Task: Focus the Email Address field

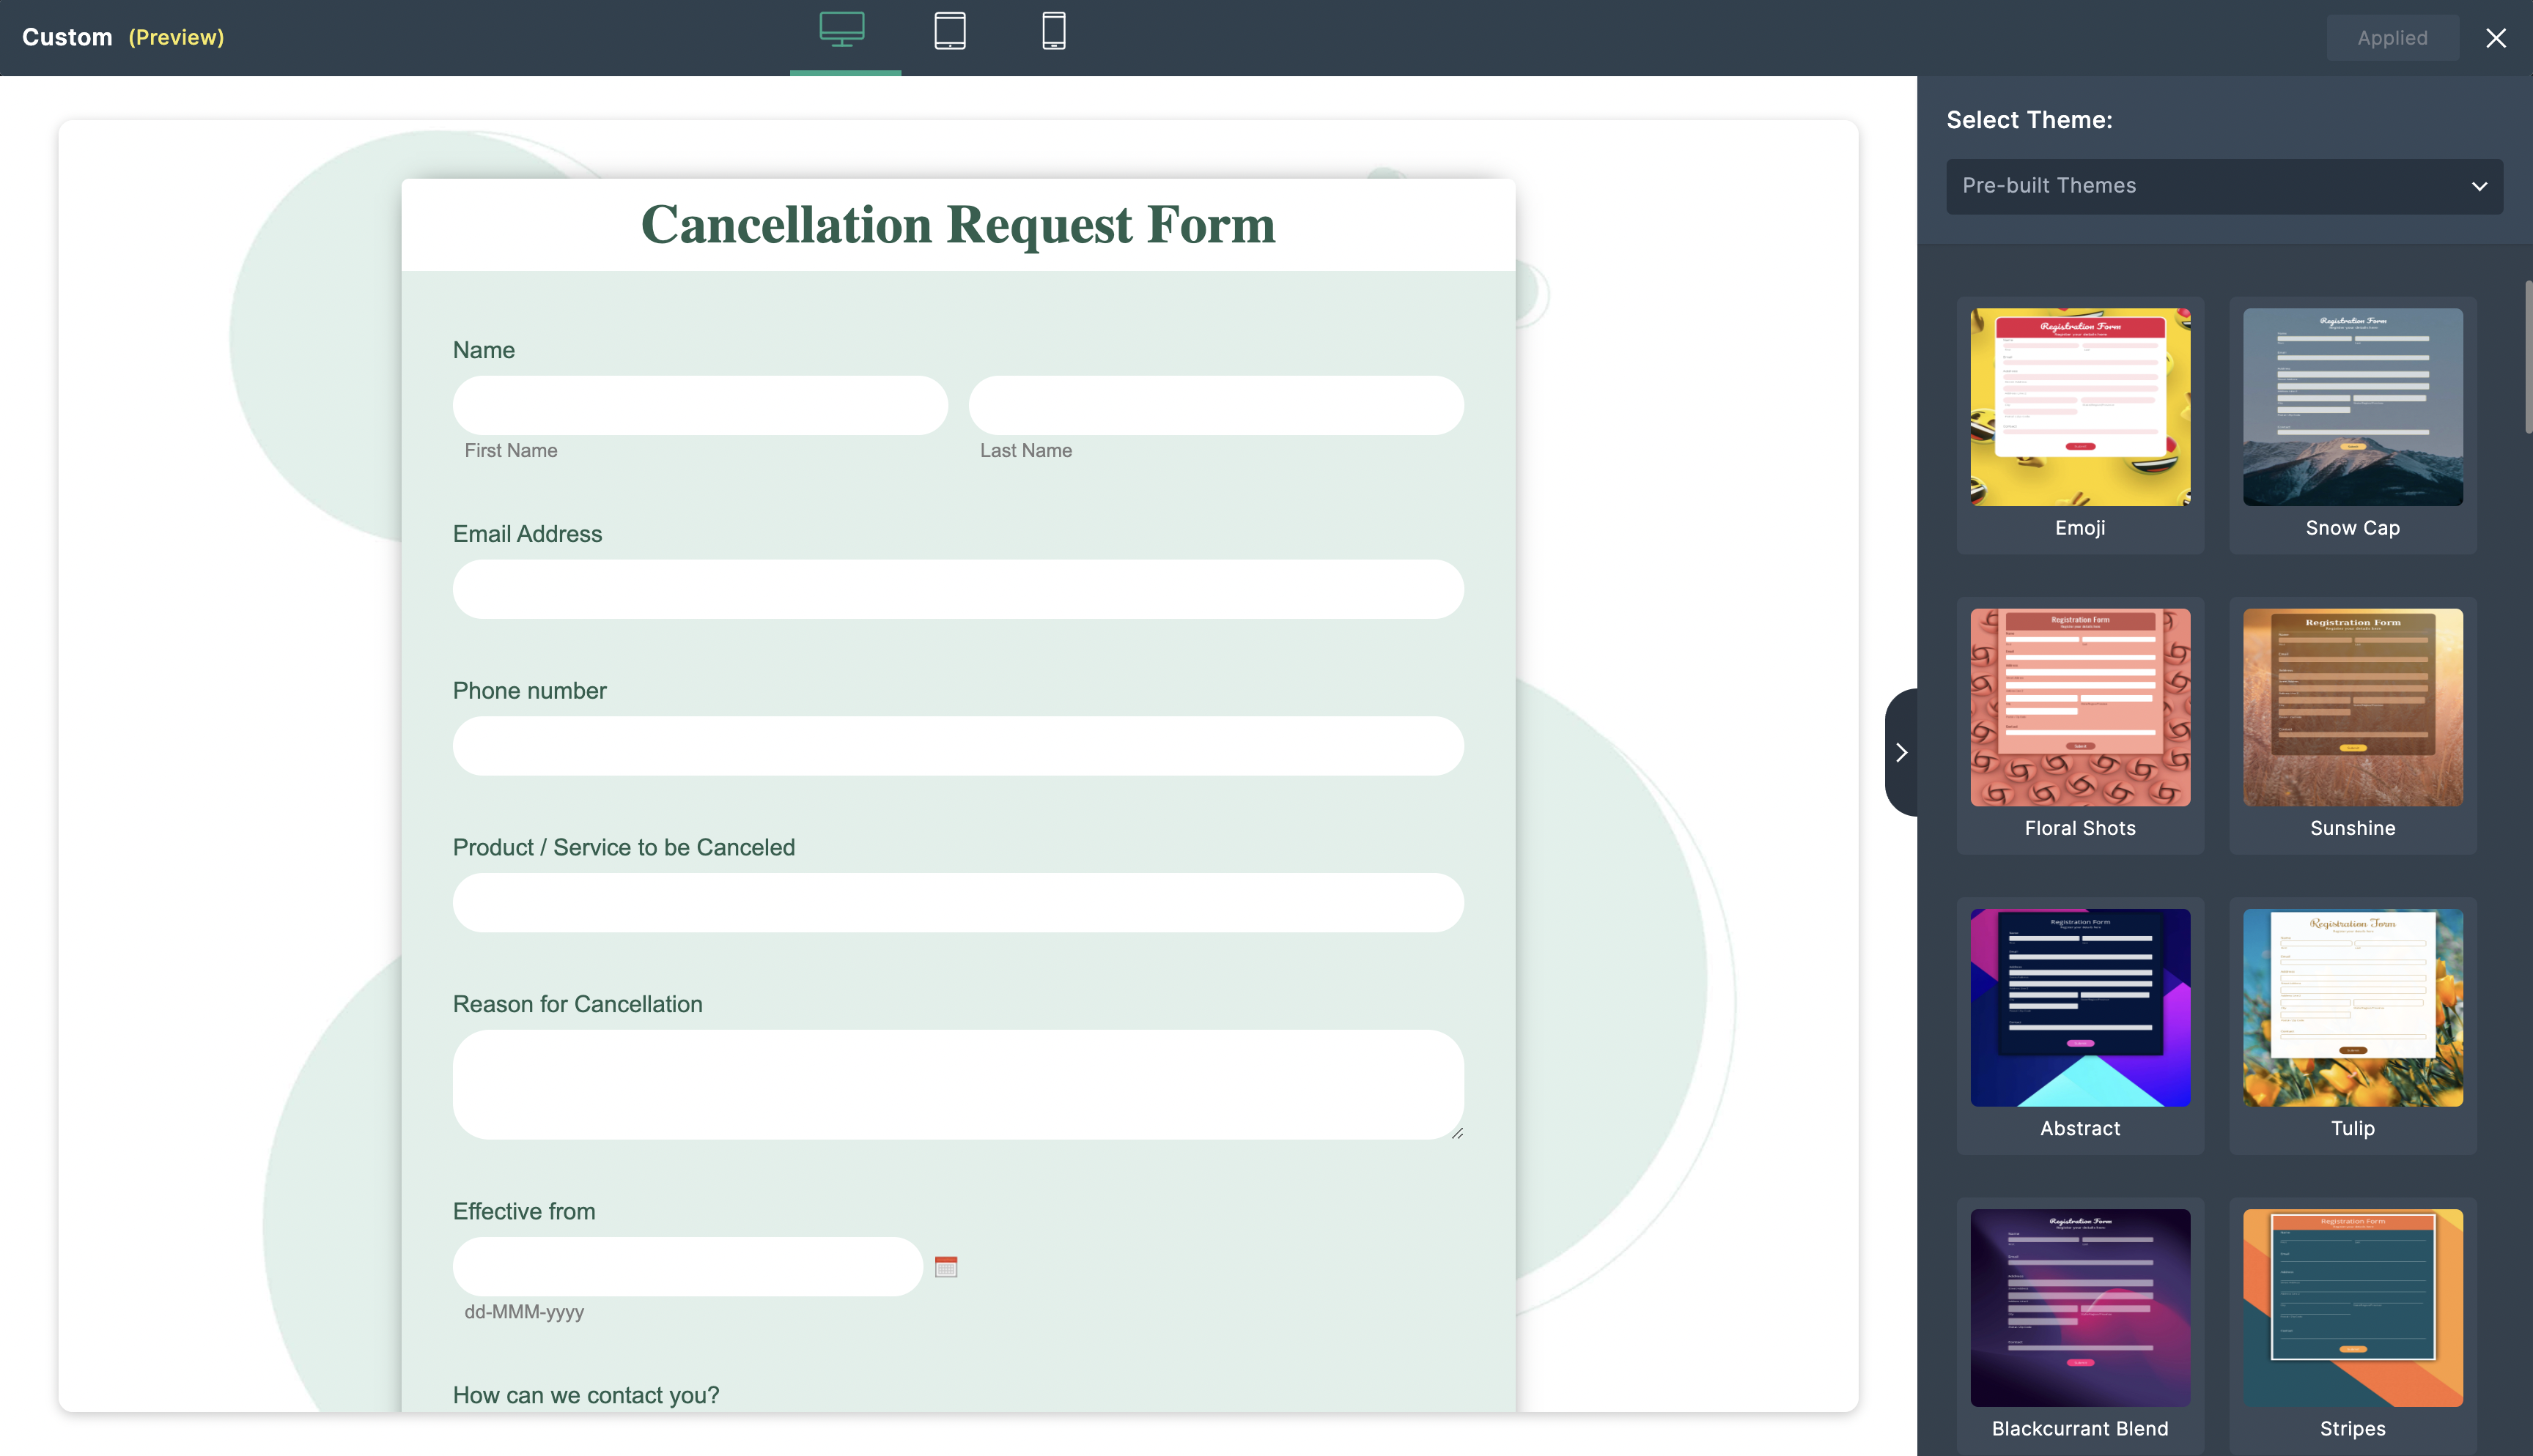Action: [957, 589]
